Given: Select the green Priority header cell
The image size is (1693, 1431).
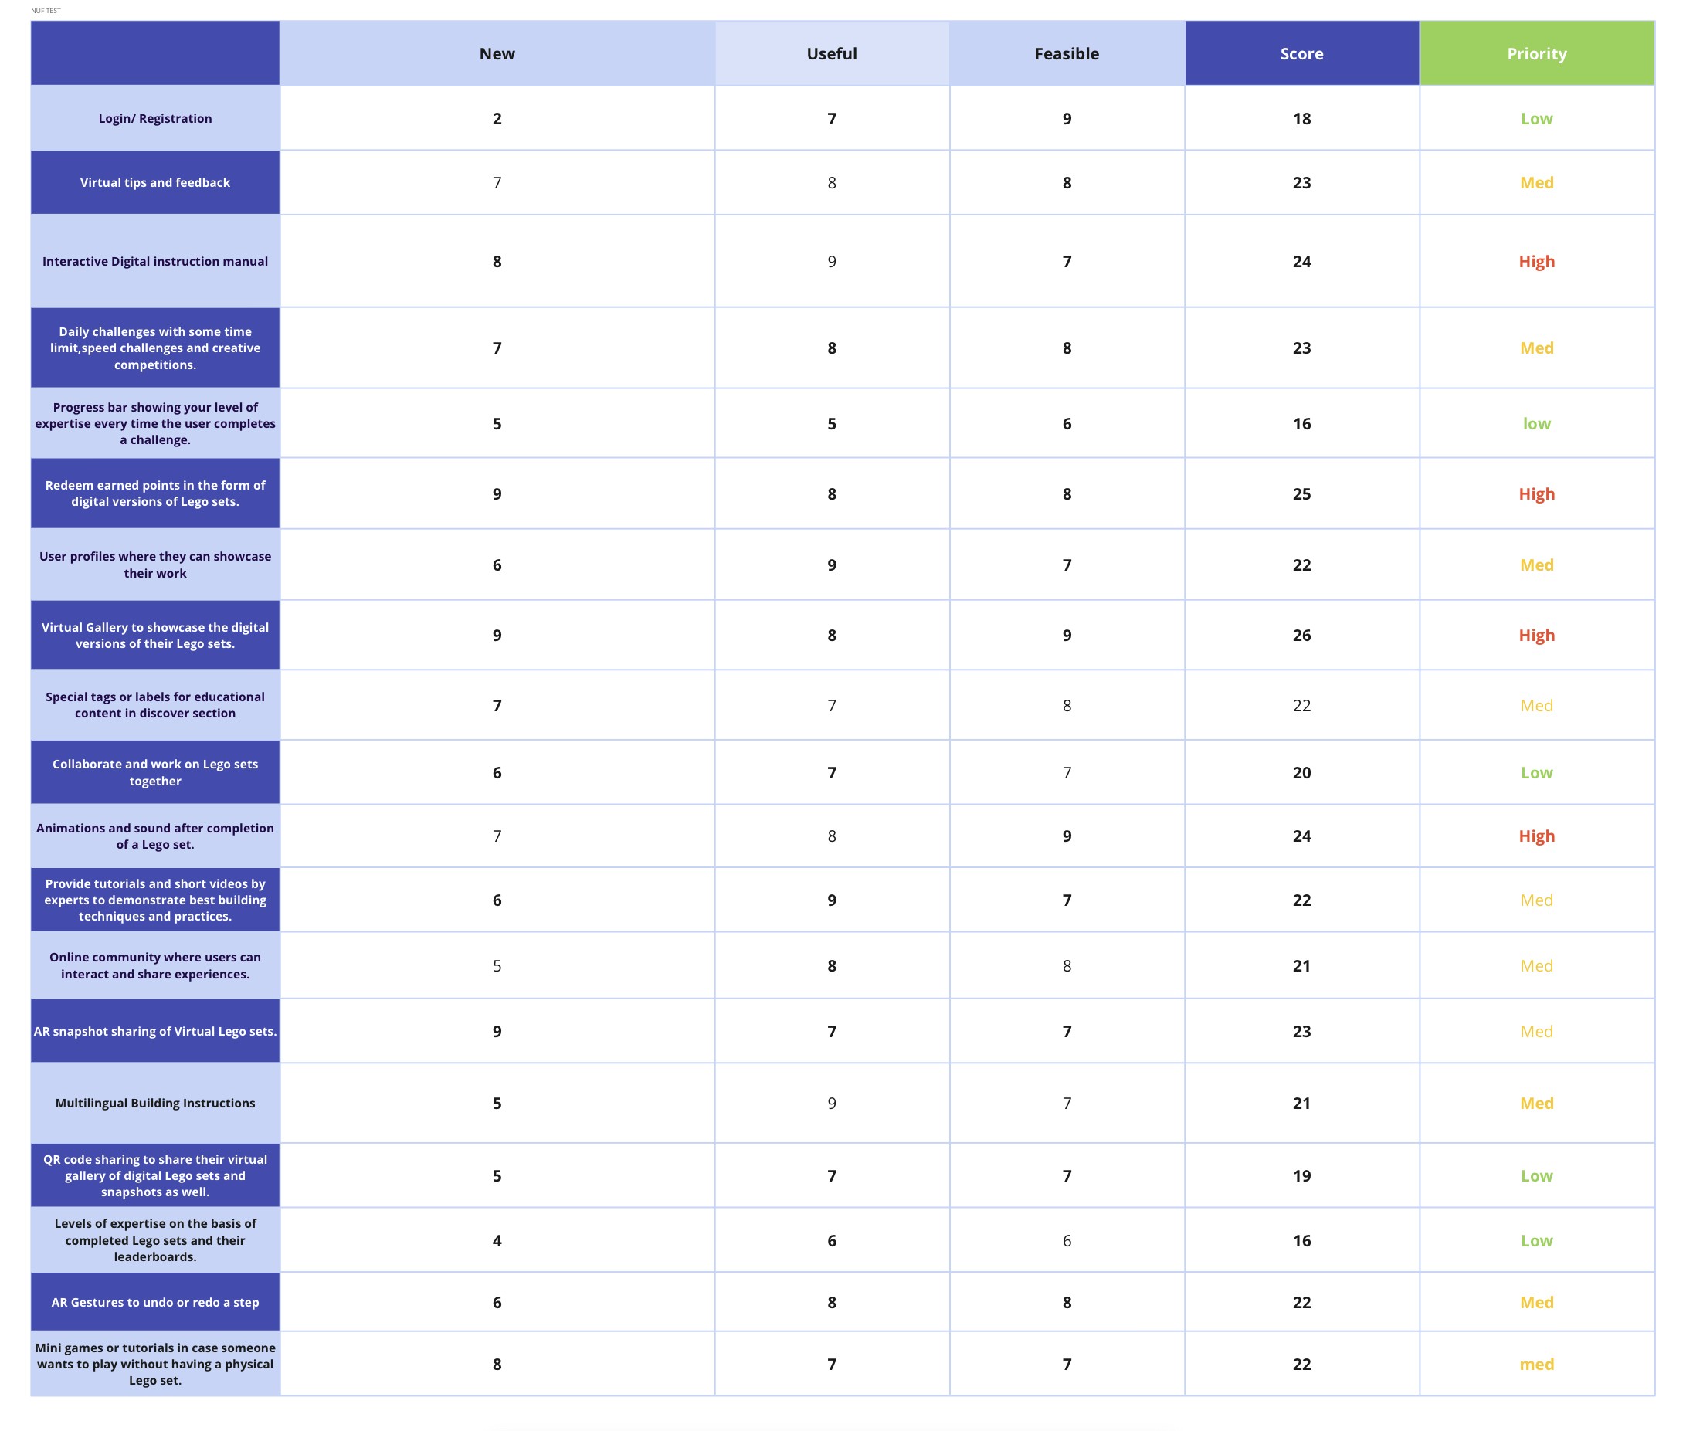Looking at the screenshot, I should coord(1536,53).
